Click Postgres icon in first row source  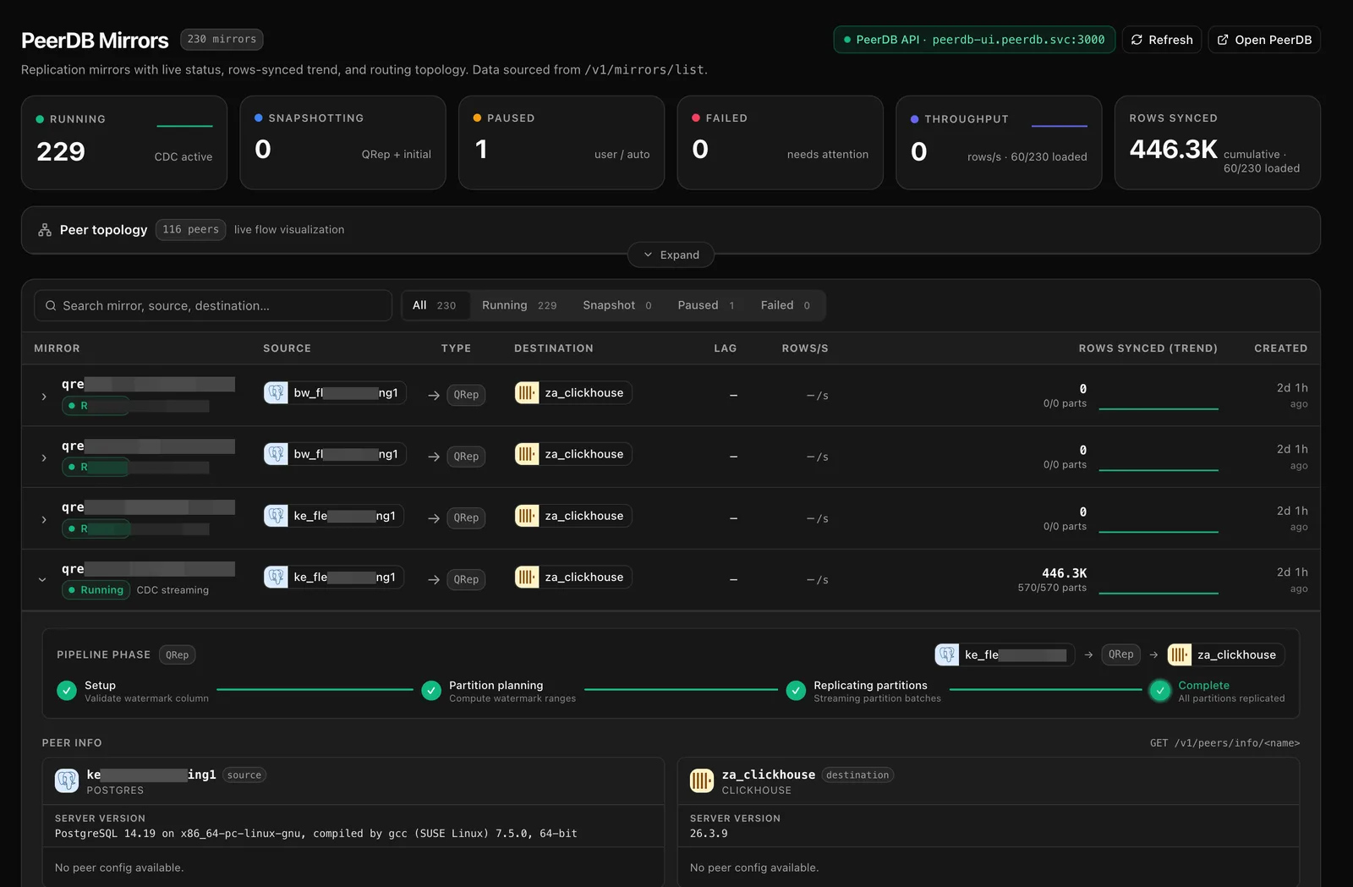point(277,392)
